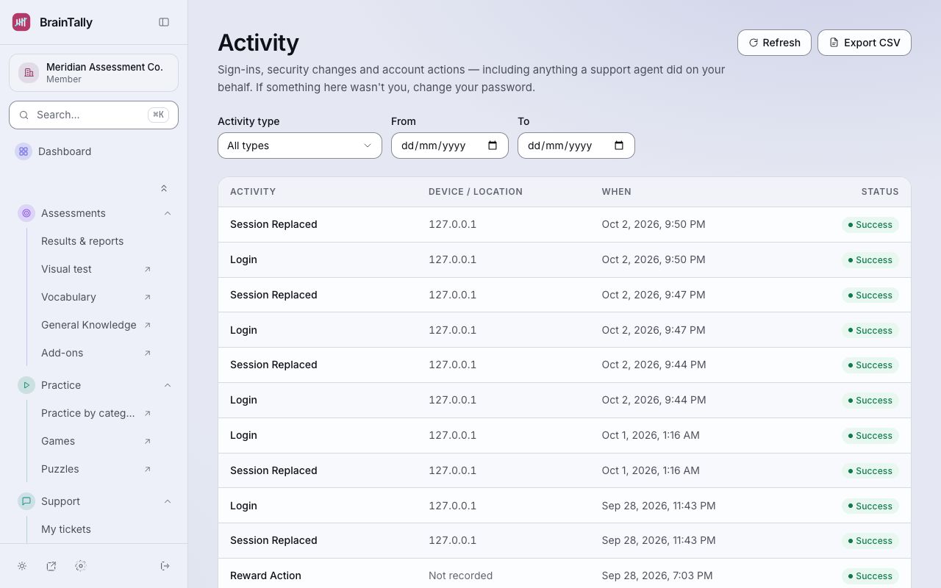This screenshot has height=588, width=941.
Task: Open the Meridian Assessment Co. account switcher
Action: [93, 73]
